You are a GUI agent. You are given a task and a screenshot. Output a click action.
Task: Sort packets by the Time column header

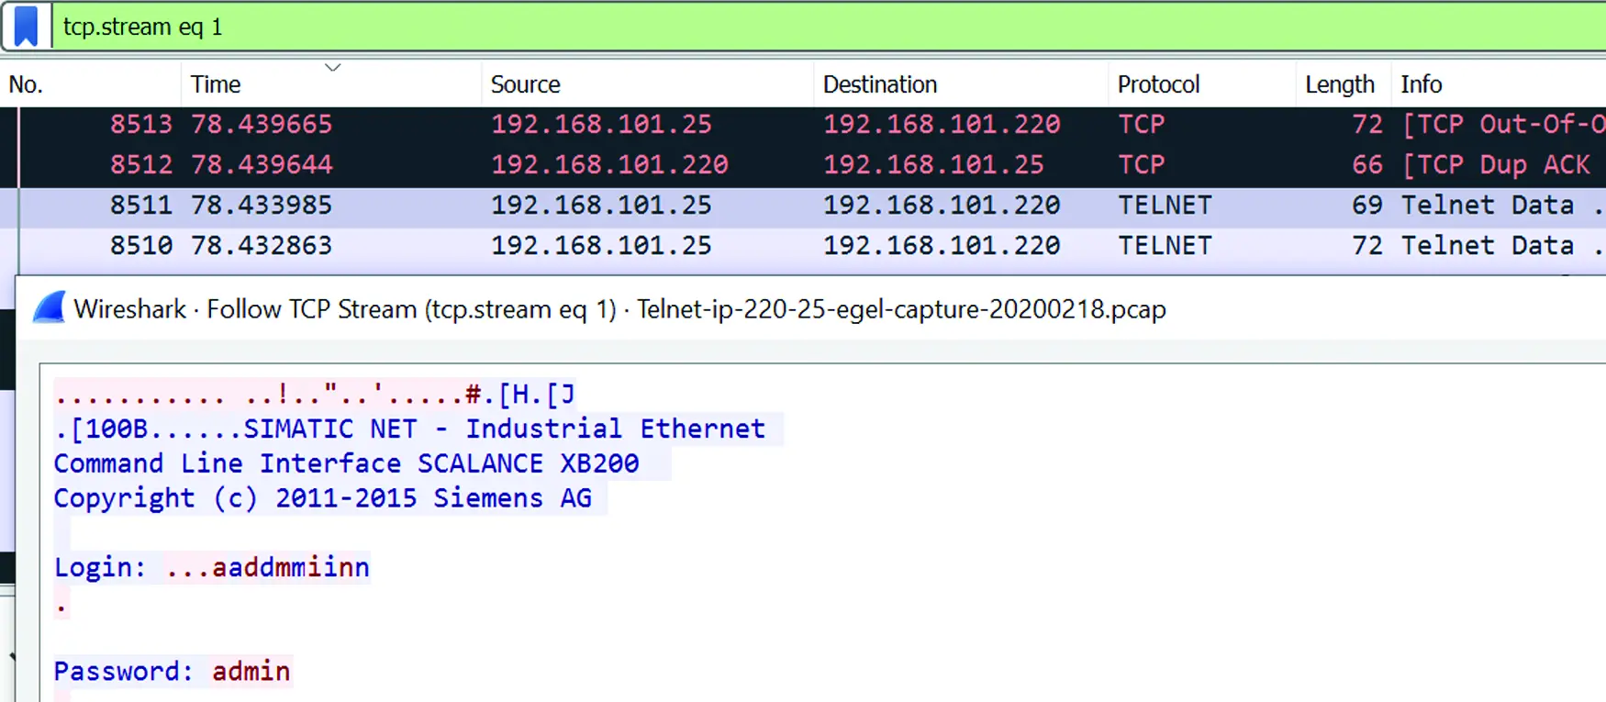[216, 84]
